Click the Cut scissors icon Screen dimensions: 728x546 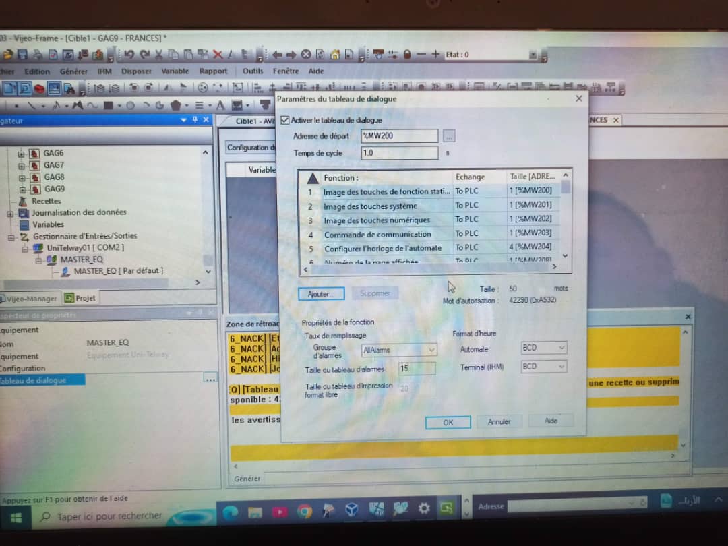pos(159,55)
